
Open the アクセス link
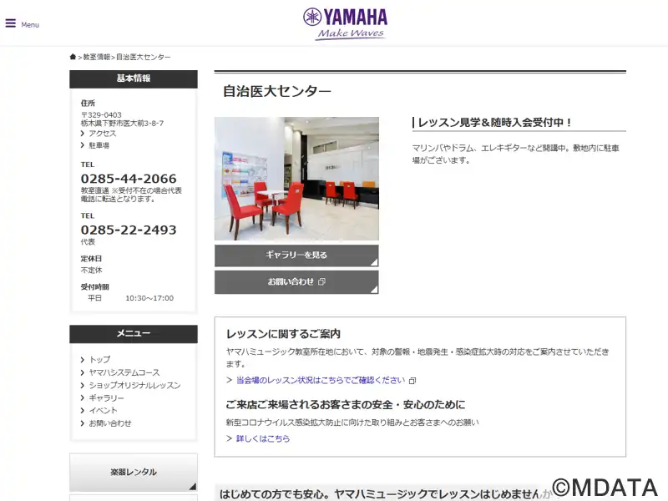tap(102, 134)
